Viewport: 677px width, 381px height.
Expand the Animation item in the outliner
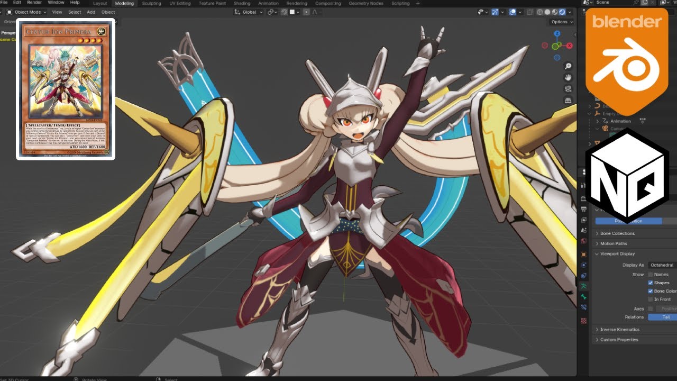coord(598,121)
